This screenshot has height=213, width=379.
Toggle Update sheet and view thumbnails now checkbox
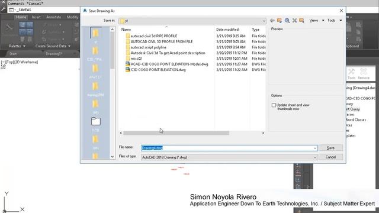[x=274, y=105]
